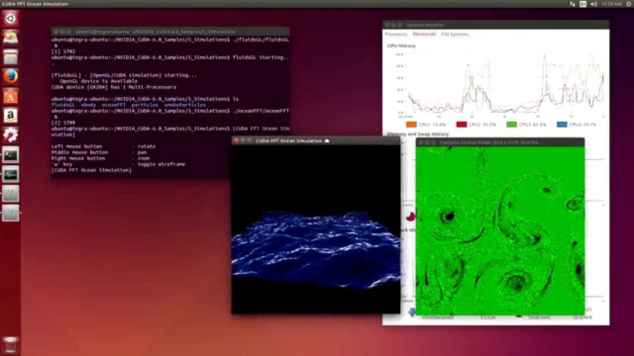This screenshot has width=634, height=356.
Task: Open Ubuntu Software Center launcher icon
Action: pyautogui.click(x=10, y=96)
